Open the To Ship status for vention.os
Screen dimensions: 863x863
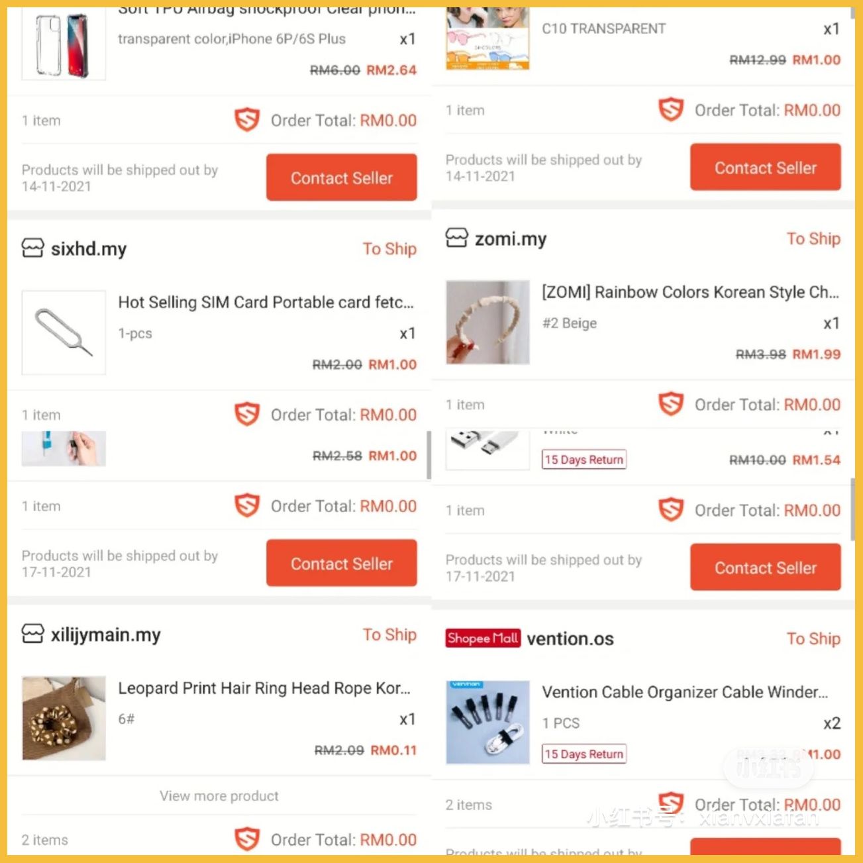pyautogui.click(x=813, y=638)
